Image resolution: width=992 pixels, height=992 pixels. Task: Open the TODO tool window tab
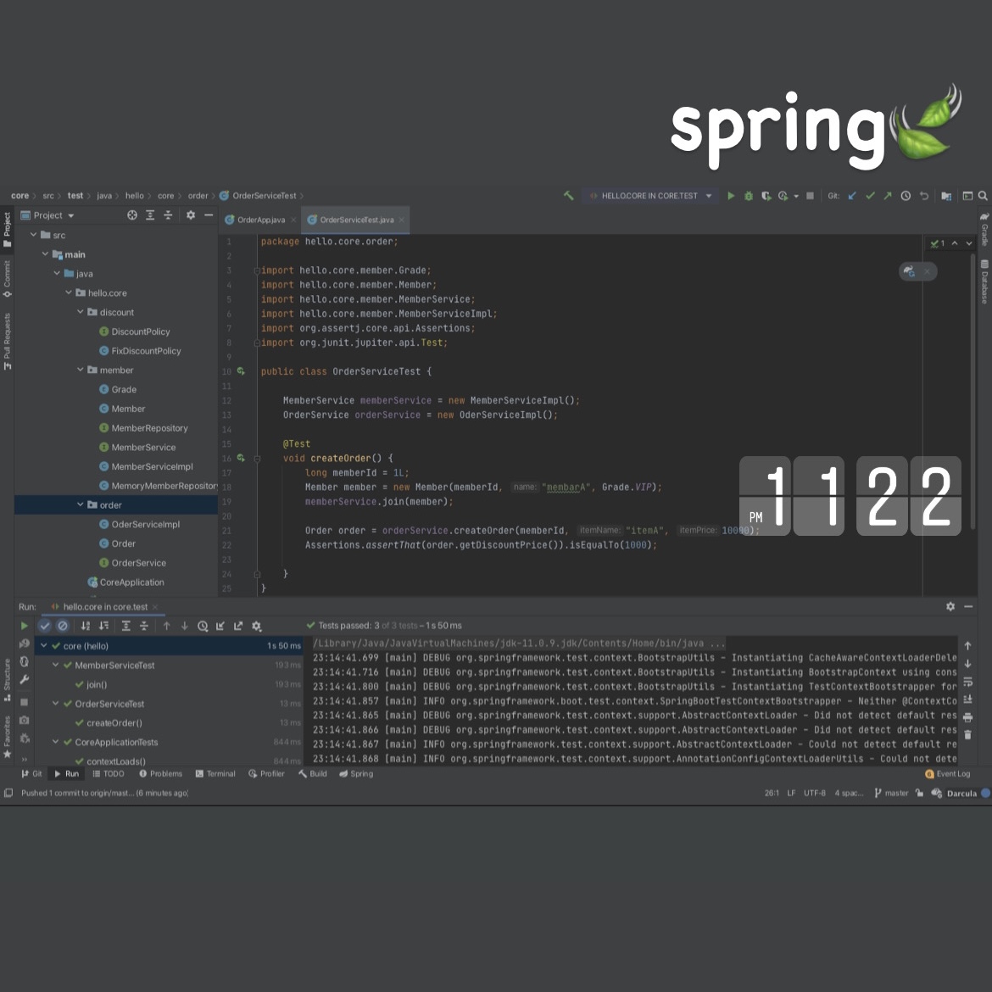(109, 774)
